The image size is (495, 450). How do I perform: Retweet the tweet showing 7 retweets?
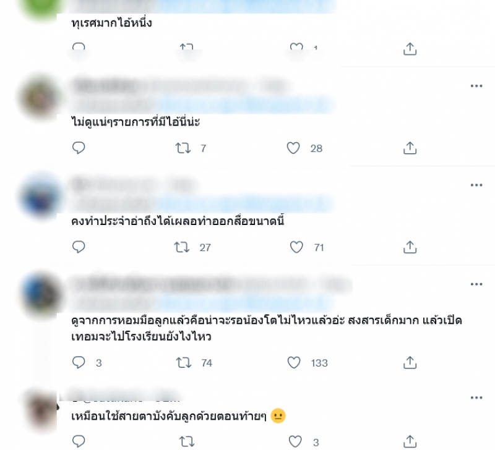[183, 148]
